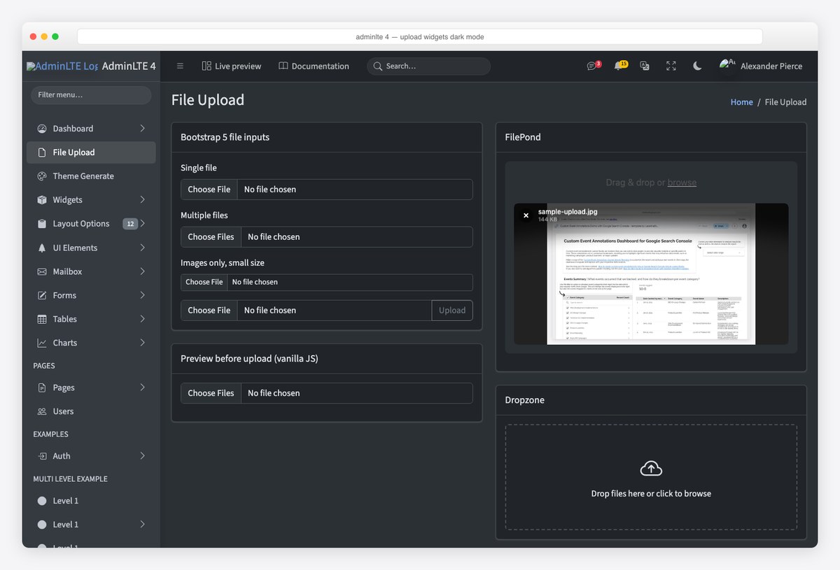Click the Users people icon
Viewport: 840px width, 570px height.
pyautogui.click(x=42, y=411)
